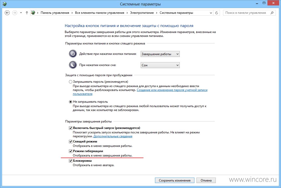Image resolution: width=281 pixels, height=188 pixels.
Task: Click the label 'При нажатии кнопки сна:'
Action: coord(98,65)
